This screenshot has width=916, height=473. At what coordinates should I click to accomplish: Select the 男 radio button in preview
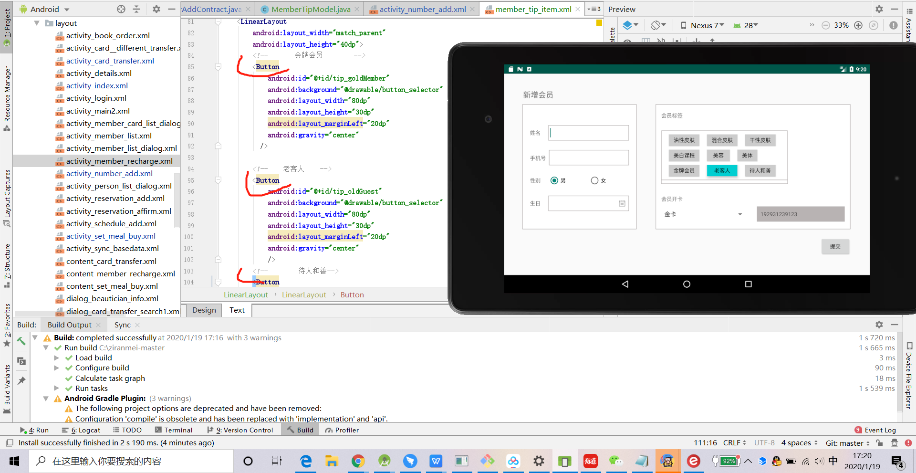tap(554, 180)
